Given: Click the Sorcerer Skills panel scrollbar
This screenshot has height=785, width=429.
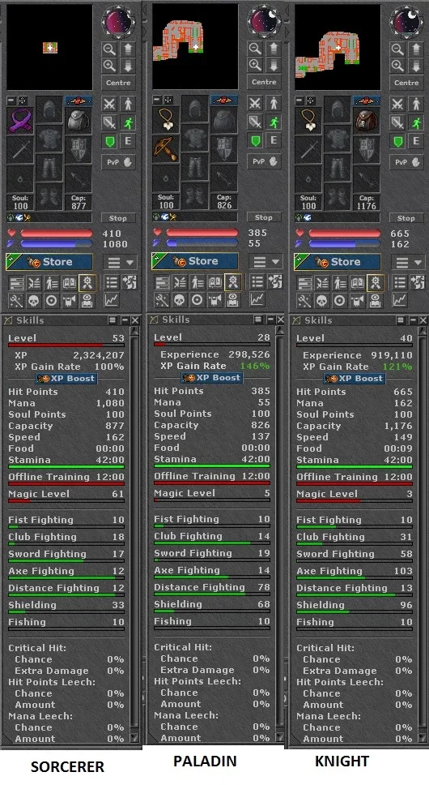Looking at the screenshot, I should (x=134, y=536).
